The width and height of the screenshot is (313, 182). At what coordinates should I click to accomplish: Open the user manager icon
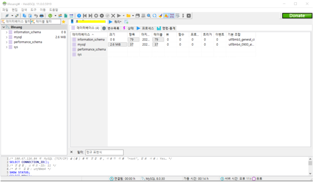(60, 15)
